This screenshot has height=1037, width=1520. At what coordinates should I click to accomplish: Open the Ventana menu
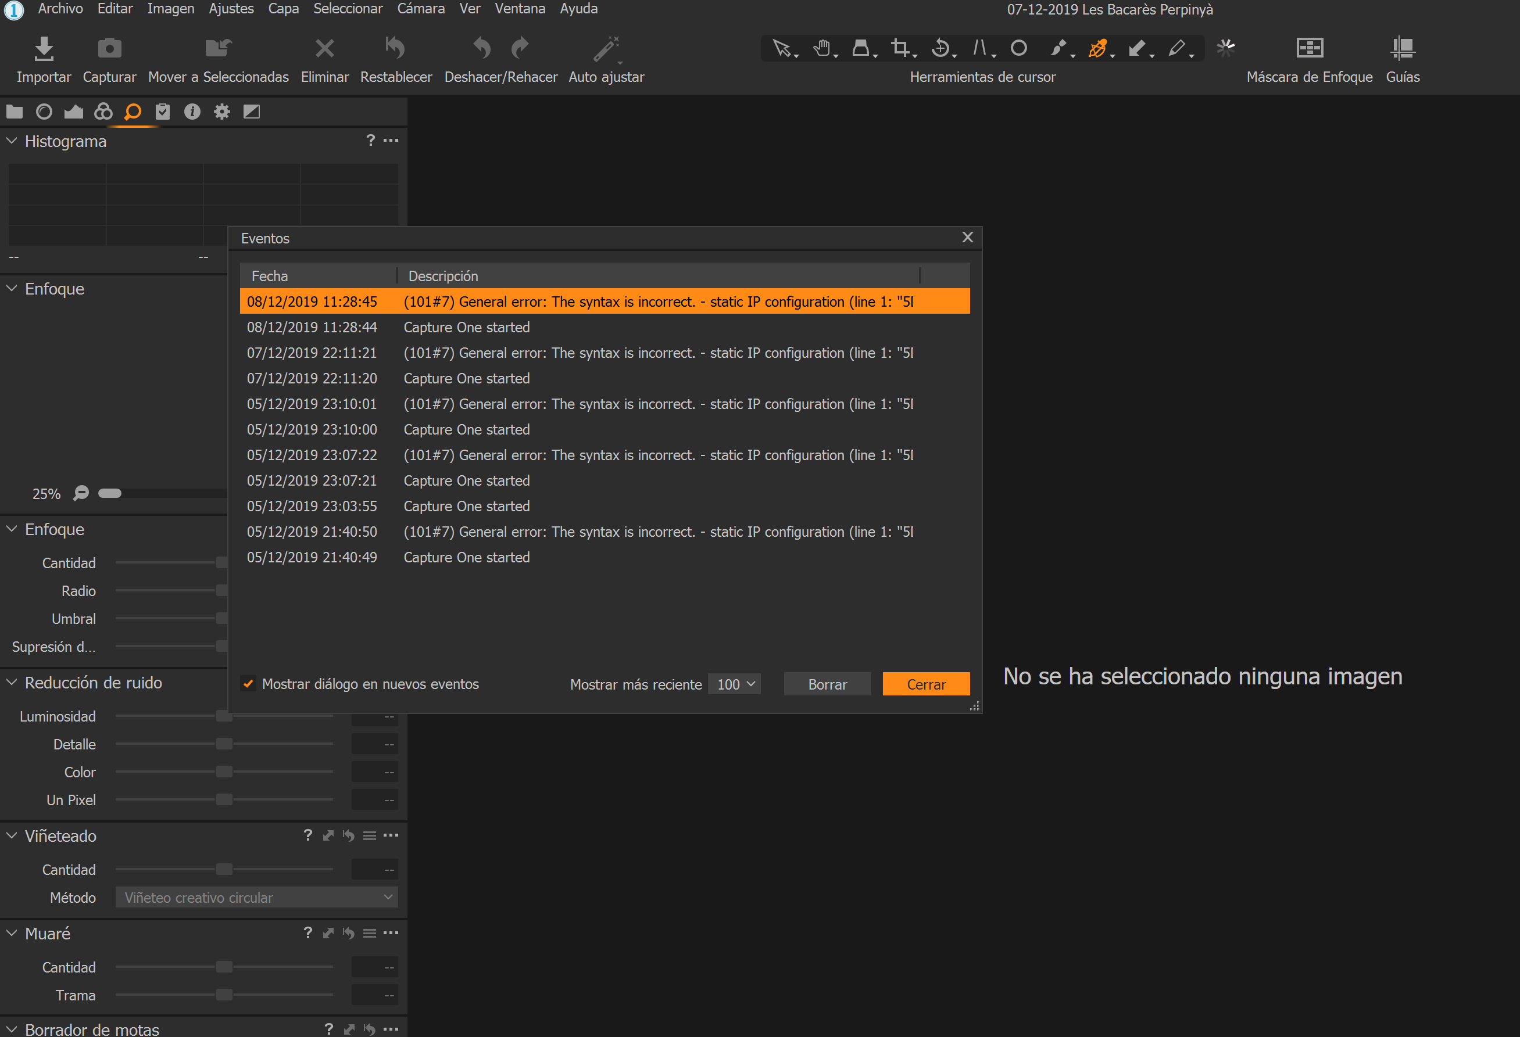click(520, 9)
